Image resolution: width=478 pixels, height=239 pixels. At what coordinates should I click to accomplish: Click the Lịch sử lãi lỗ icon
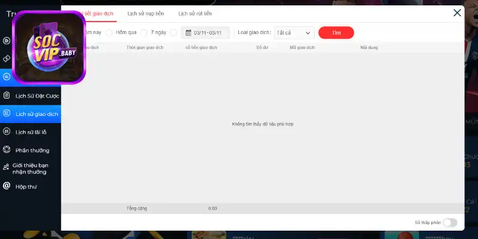click(7, 131)
